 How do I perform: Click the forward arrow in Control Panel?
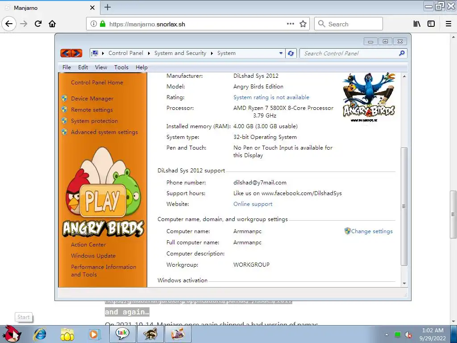(x=77, y=53)
